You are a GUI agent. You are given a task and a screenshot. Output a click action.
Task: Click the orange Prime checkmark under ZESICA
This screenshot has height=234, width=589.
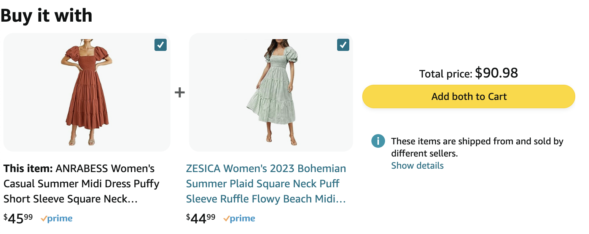(226, 219)
